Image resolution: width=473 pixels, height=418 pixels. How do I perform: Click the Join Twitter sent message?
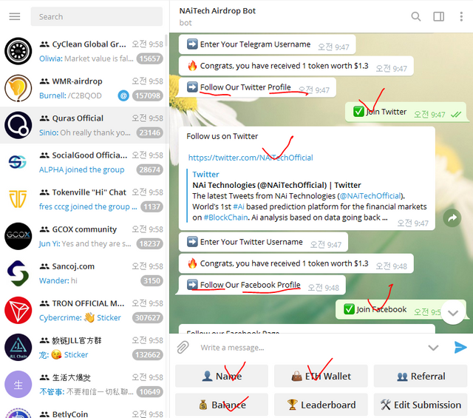406,112
